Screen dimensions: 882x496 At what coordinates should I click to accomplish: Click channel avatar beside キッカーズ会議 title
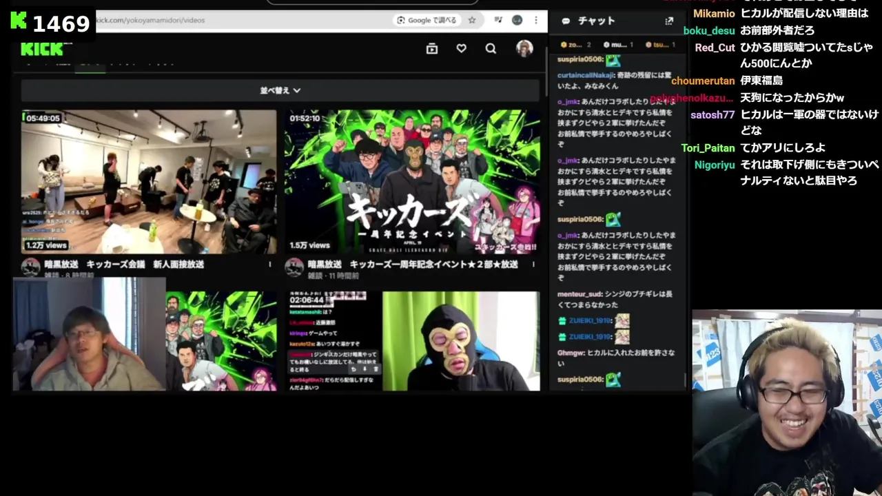click(30, 267)
